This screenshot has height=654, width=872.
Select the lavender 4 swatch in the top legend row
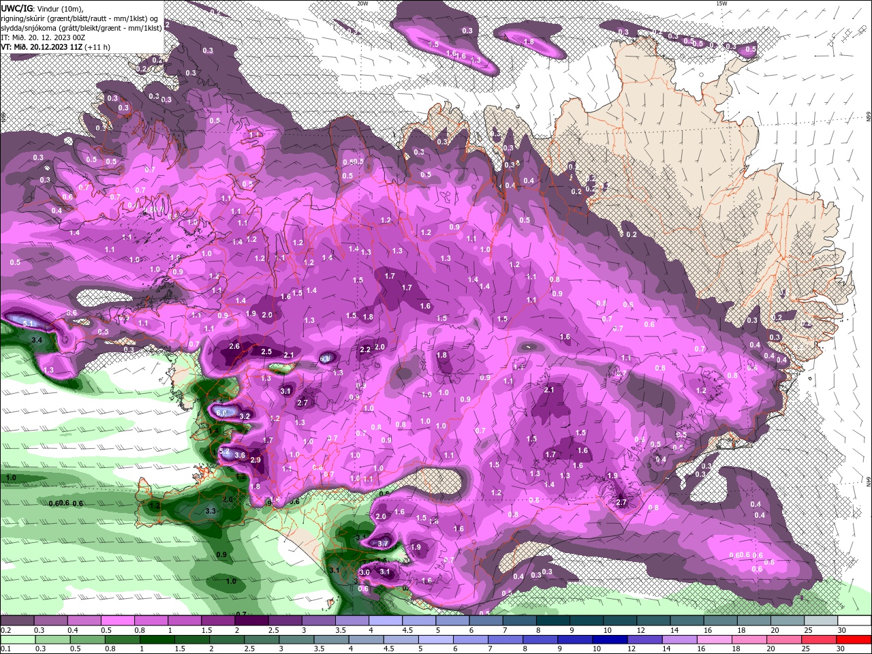384,621
